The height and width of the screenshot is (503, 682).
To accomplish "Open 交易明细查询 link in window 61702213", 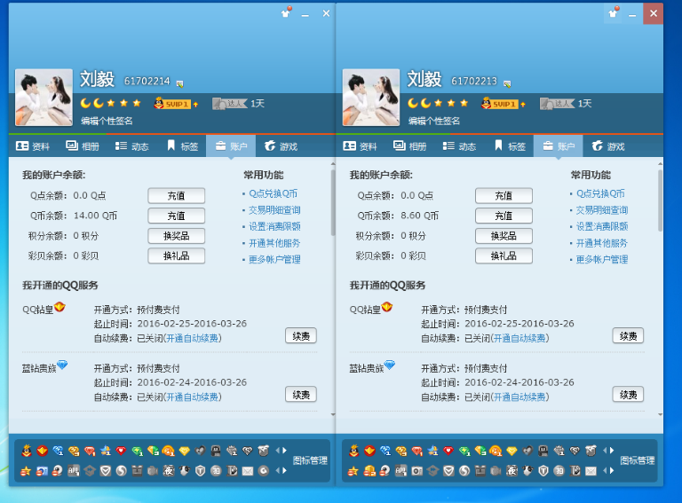I will 602,209.
